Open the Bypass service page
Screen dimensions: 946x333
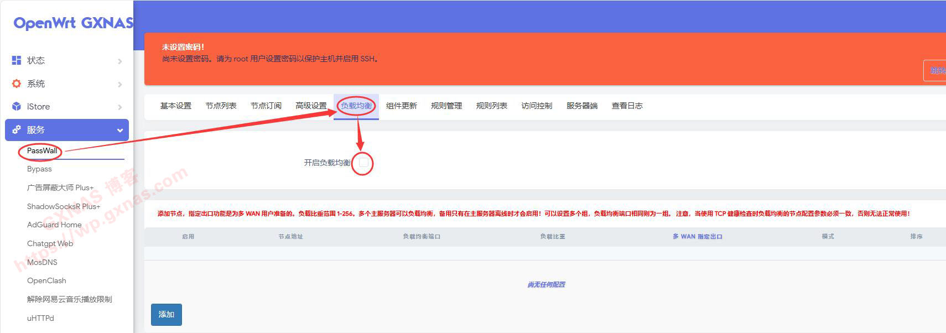39,169
